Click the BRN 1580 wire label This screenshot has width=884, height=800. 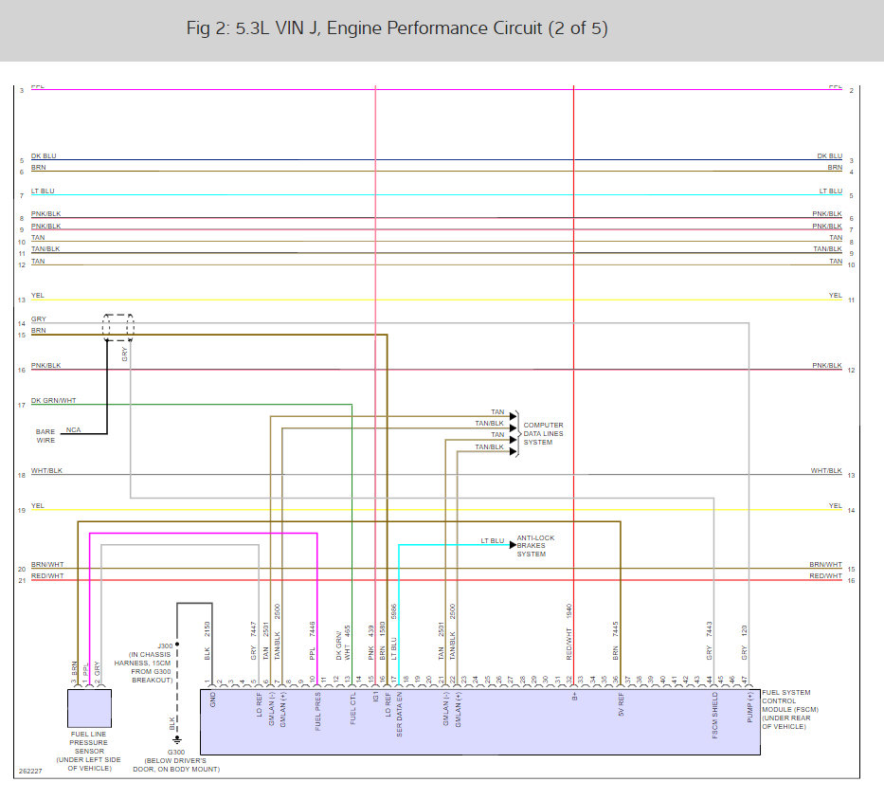(x=382, y=641)
